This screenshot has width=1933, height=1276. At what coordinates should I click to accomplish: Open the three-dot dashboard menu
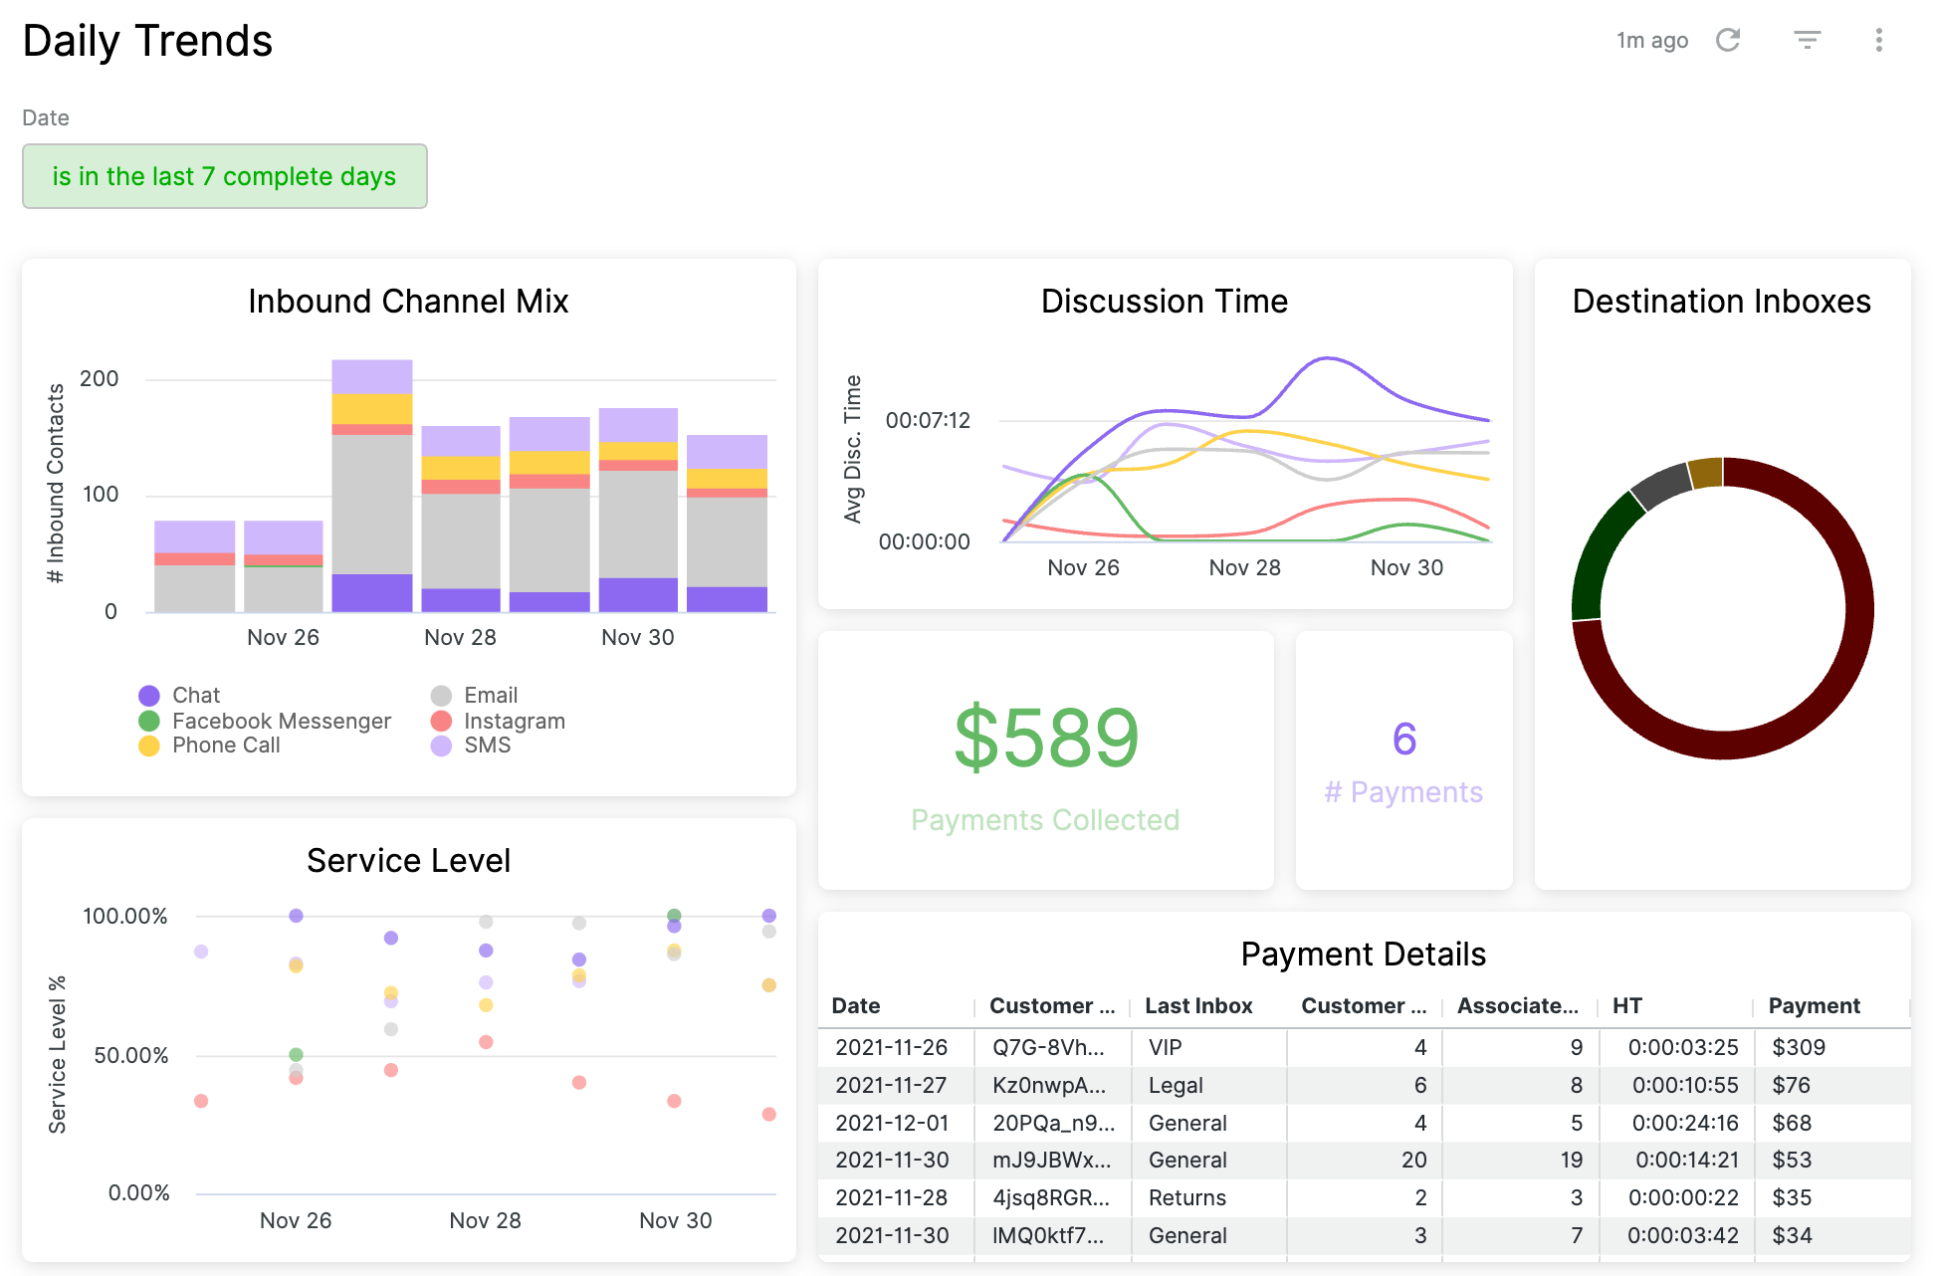click(1879, 40)
